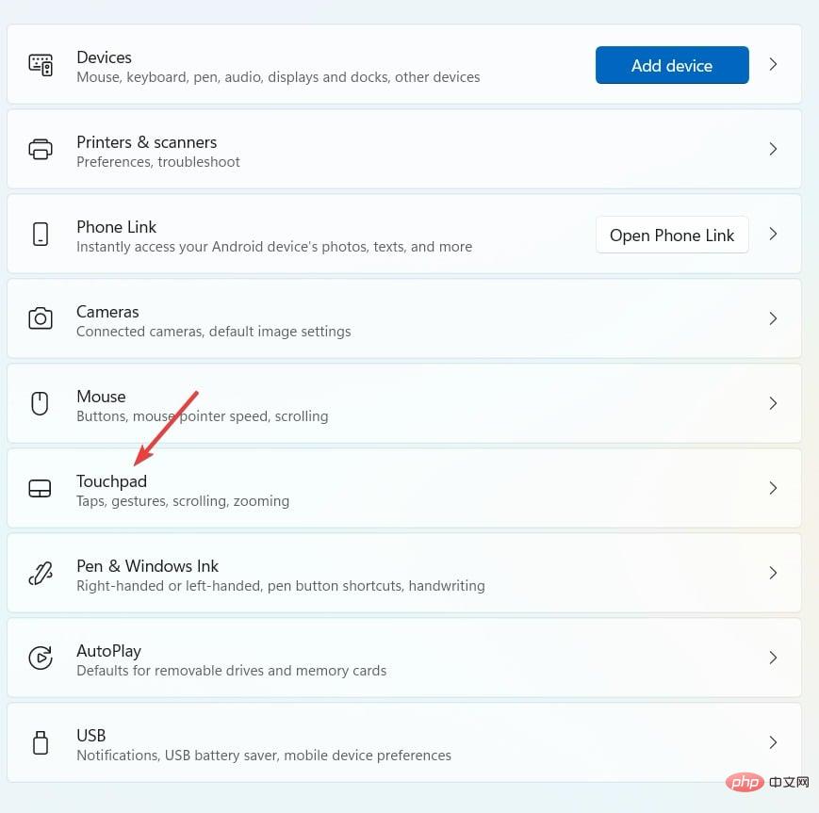Click the Cameras camera icon
Viewport: 819px width, 813px height.
[x=41, y=318]
